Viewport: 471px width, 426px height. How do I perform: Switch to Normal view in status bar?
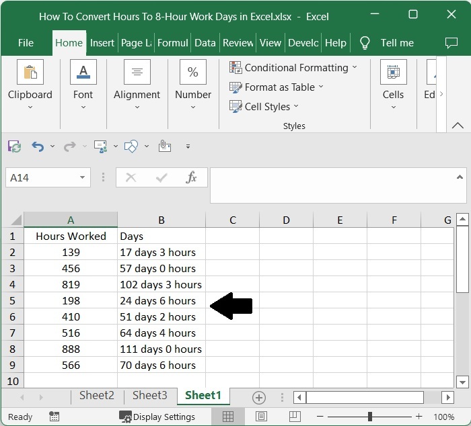[229, 417]
